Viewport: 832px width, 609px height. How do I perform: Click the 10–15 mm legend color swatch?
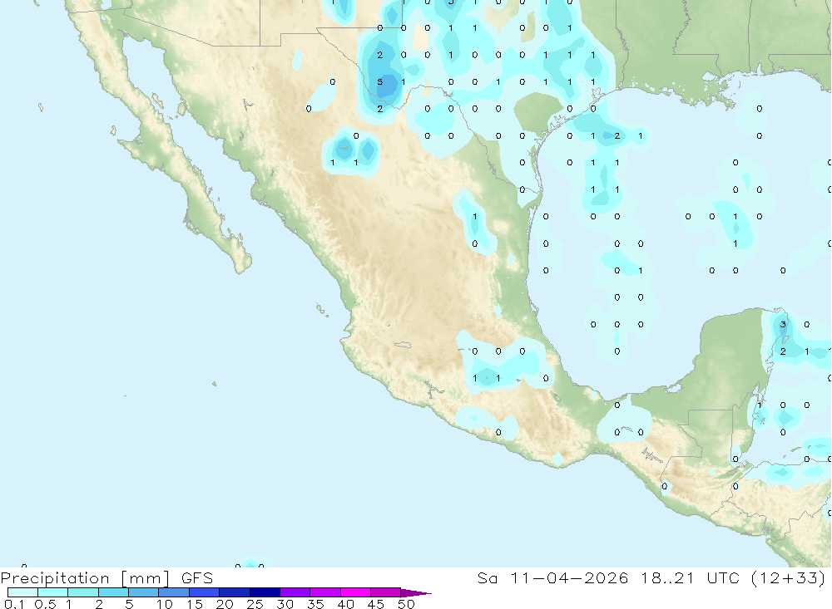point(174,592)
